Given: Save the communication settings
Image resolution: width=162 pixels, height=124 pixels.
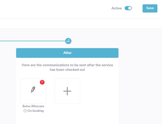Looking at the screenshot, I should (x=150, y=8).
